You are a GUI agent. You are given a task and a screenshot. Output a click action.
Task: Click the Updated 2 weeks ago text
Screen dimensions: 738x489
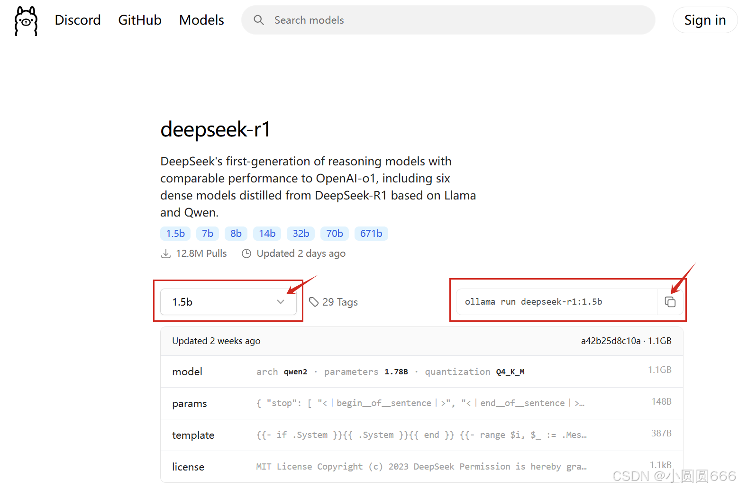coord(216,341)
